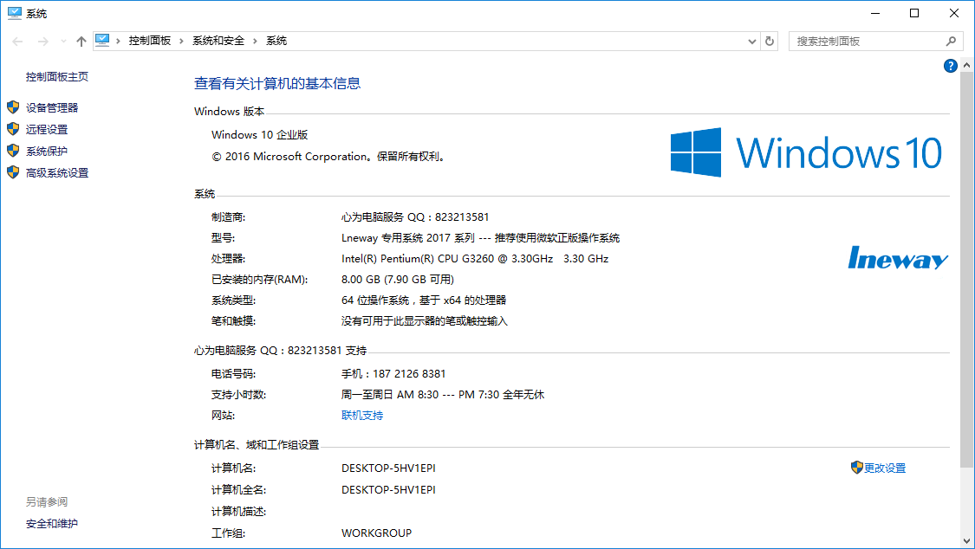Click the search magnifier icon
This screenshot has width=975, height=549.
click(951, 41)
